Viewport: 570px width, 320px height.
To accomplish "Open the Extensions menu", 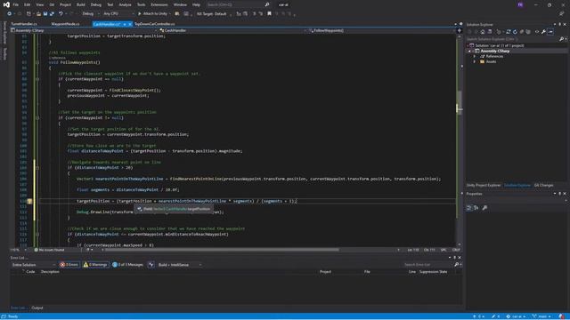I will [x=159, y=4].
